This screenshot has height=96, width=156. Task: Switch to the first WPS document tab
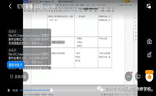click(x=48, y=2)
